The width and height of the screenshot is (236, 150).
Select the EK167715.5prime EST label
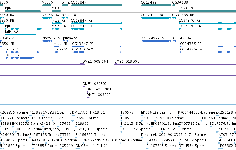(161, 146)
